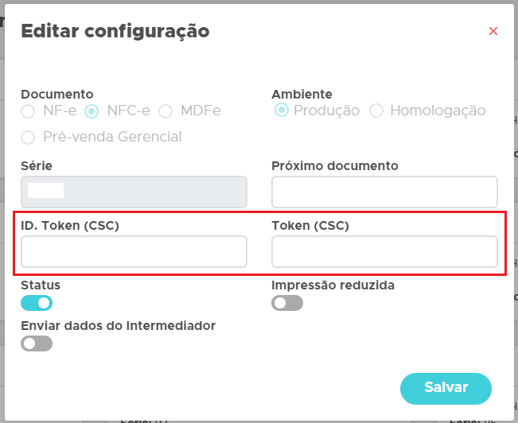Click the Ambiente section label
The image size is (518, 423).
302,94
